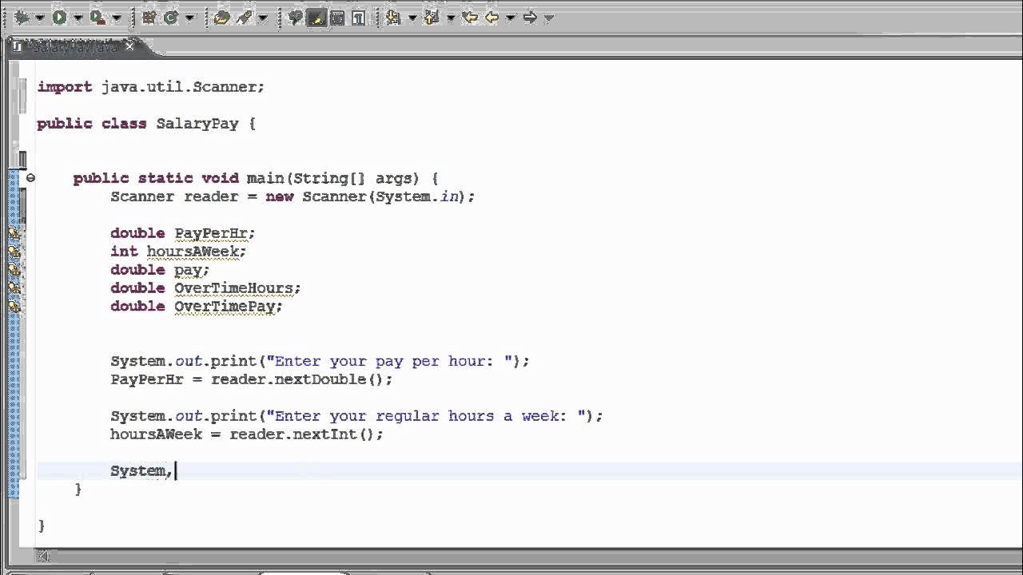Open the Previous Annotation dropdown arrow
The width and height of the screenshot is (1023, 575).
[452, 18]
